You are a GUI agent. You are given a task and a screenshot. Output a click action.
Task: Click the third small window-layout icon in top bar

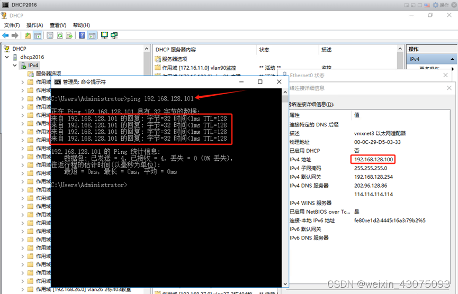(420, 5)
